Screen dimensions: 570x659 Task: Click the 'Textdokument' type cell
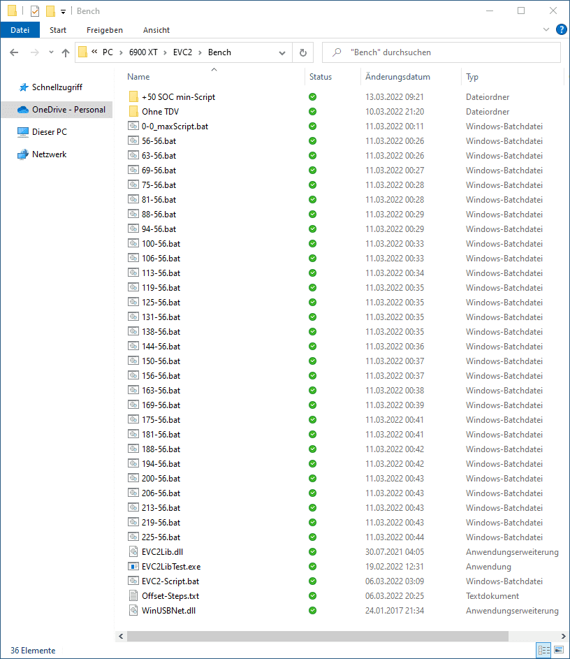[x=492, y=596]
